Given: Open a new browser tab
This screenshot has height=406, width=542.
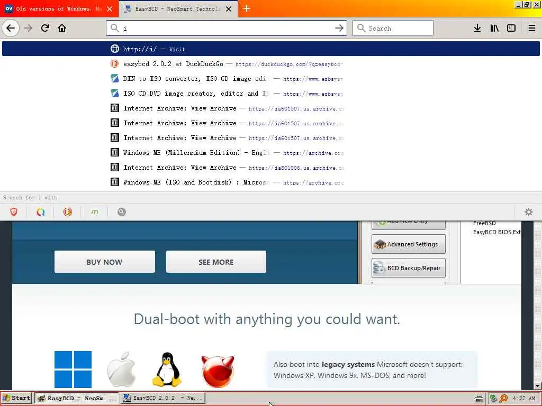Looking at the screenshot, I should pos(247,8).
